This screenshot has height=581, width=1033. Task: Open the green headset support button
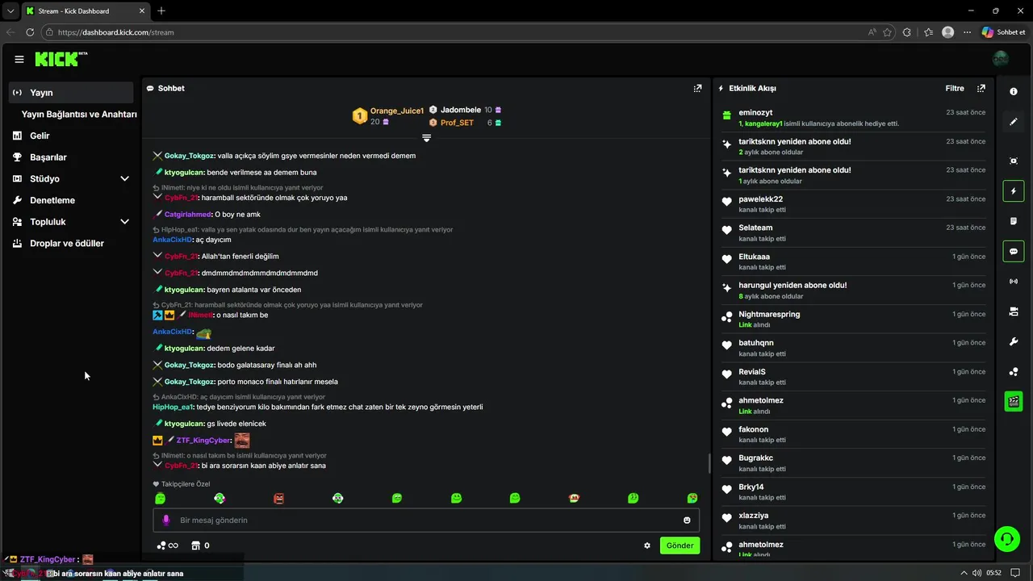(1006, 538)
